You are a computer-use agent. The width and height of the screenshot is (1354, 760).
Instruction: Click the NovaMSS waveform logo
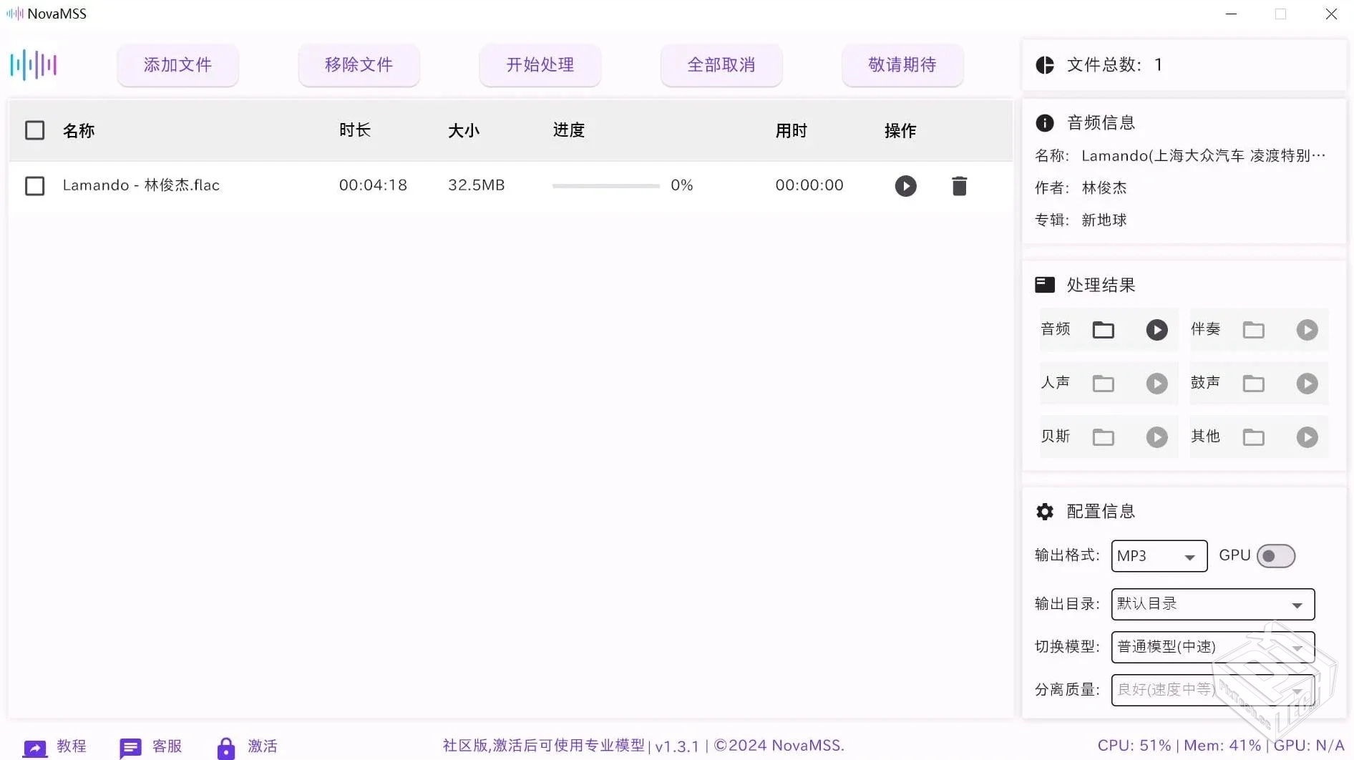[33, 64]
